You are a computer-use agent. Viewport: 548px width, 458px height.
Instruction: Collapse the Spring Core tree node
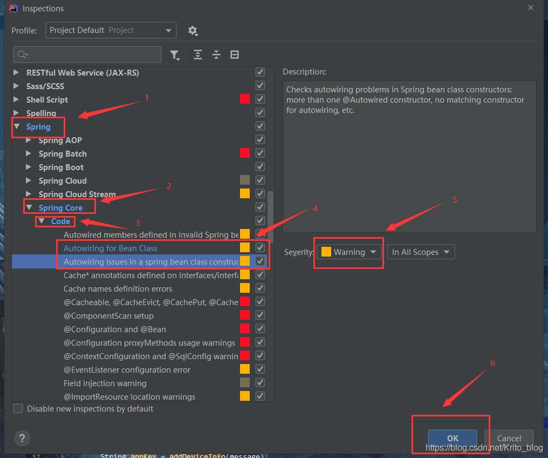[29, 208]
